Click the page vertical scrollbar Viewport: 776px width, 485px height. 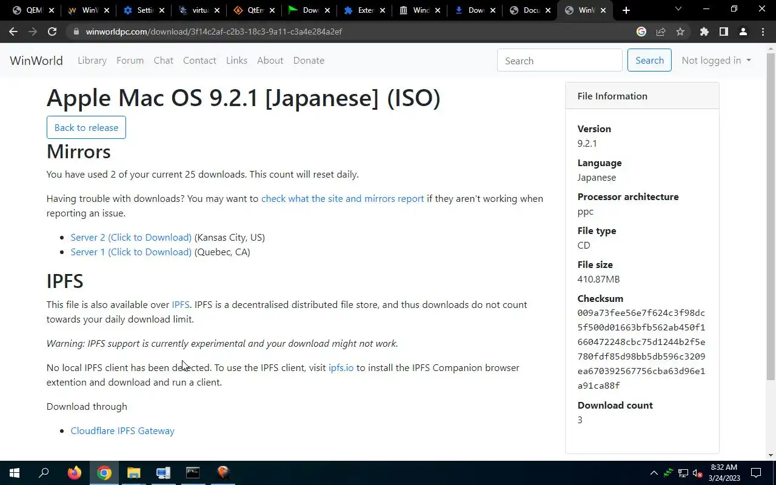771,216
